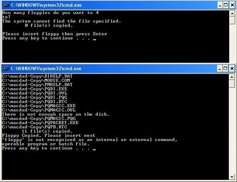237x182 pixels.
Task: Click the bottom window scroll up arrow
Action: (x=232, y=77)
